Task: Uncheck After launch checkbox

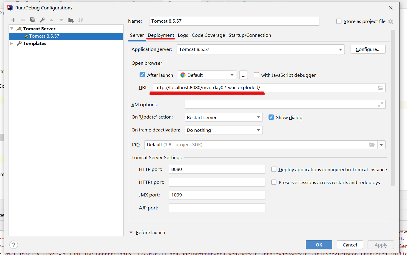Action: click(x=142, y=75)
